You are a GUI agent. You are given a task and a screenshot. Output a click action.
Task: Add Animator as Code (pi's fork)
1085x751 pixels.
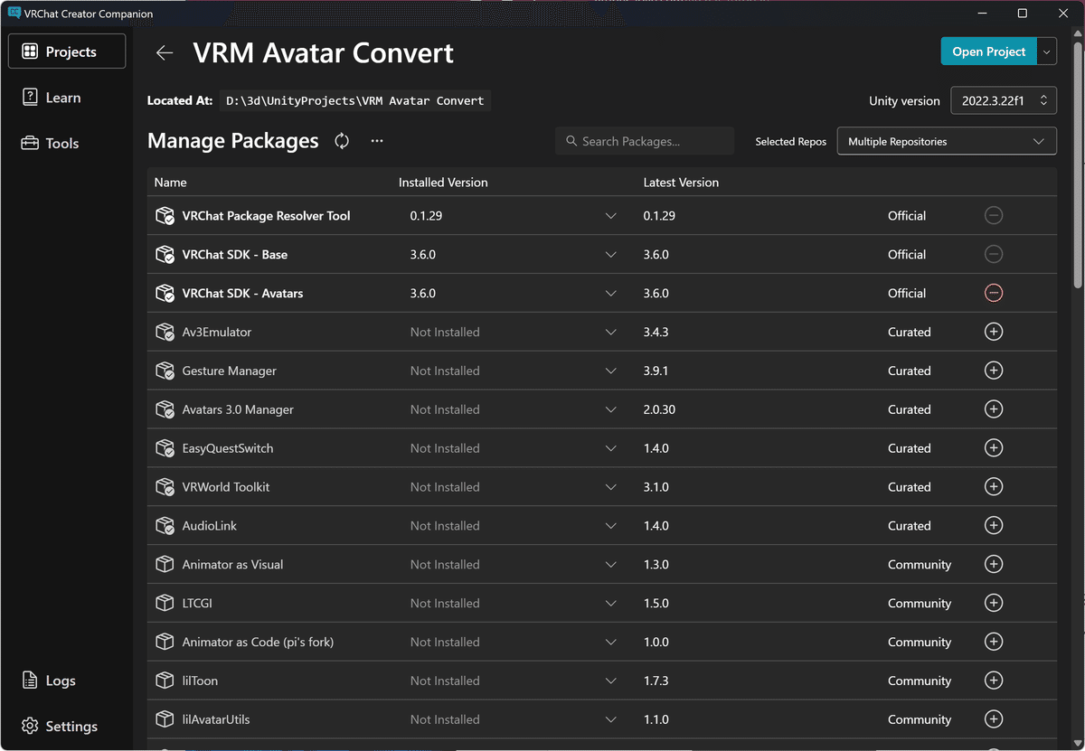[994, 642]
